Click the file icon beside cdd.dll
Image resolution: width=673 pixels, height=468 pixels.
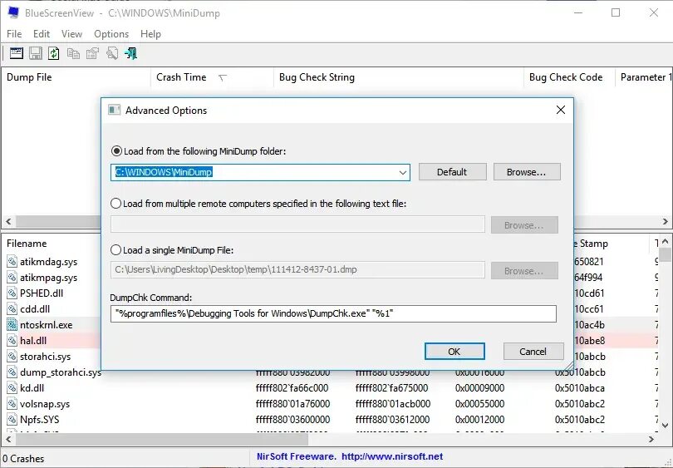(x=12, y=308)
